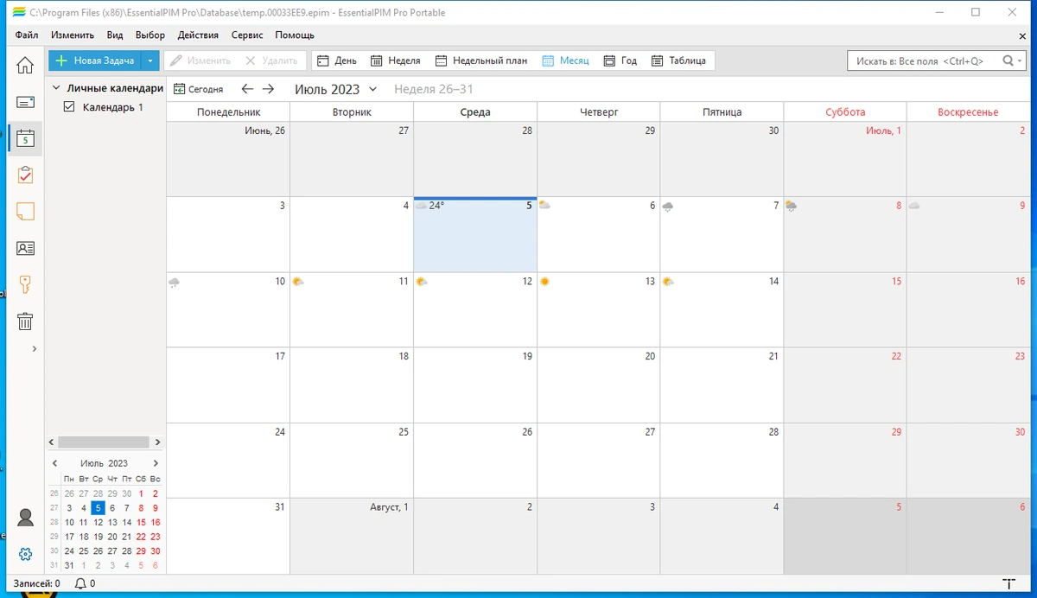Click weather icon on July 8
The height and width of the screenshot is (598, 1037).
click(792, 206)
